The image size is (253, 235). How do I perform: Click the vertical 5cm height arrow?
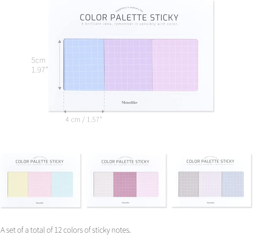[60, 65]
